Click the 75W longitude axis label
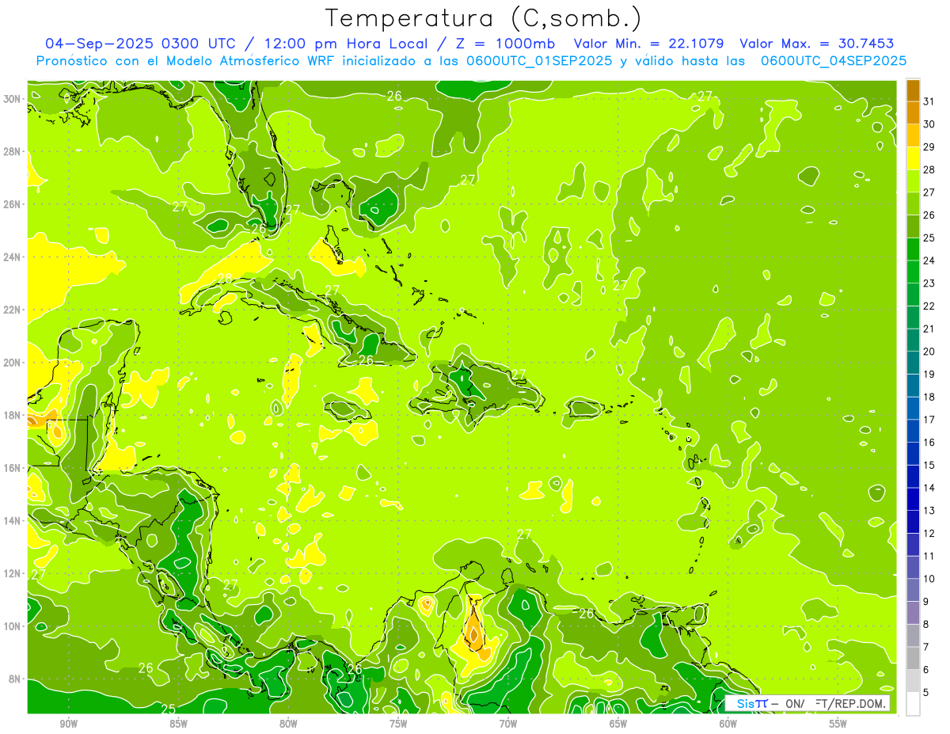Viewport: 950px width, 734px height. (398, 724)
